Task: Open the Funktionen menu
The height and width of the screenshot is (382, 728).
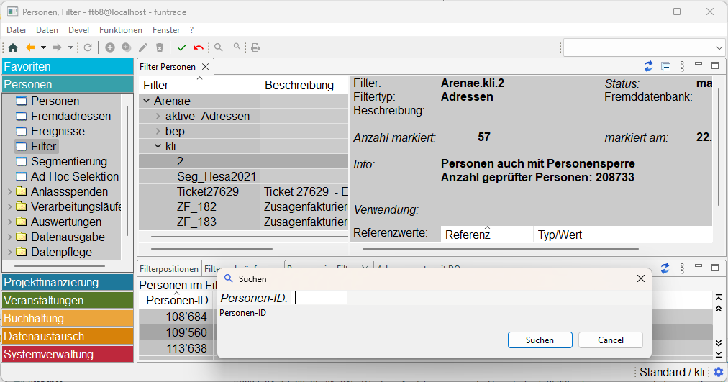Action: (121, 30)
